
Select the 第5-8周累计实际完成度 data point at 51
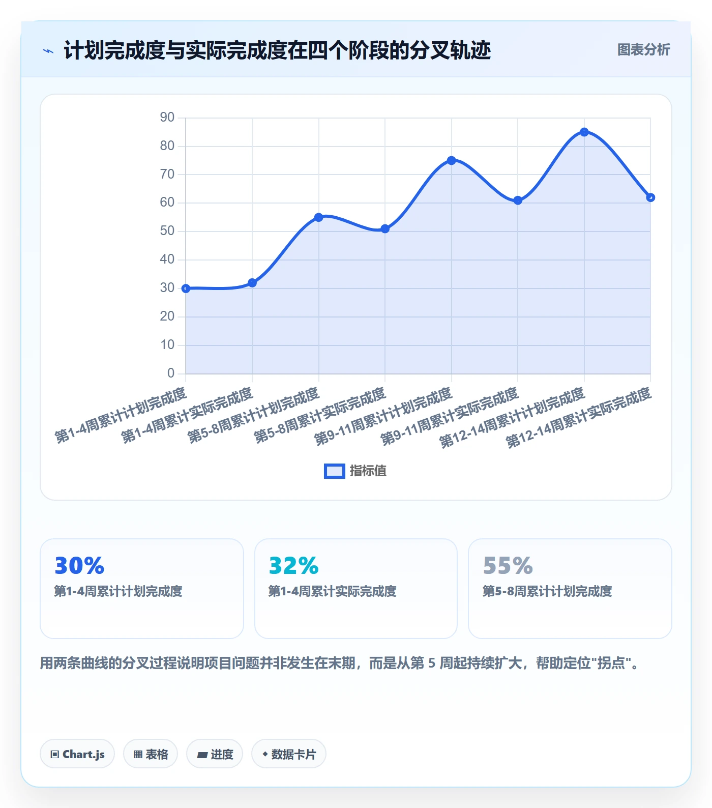pyautogui.click(x=385, y=229)
